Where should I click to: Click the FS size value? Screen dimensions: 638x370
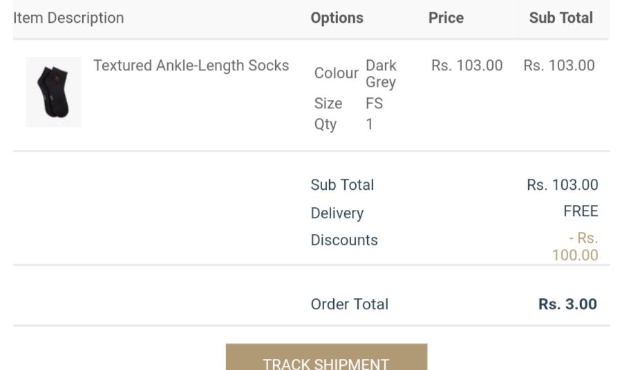point(374,103)
